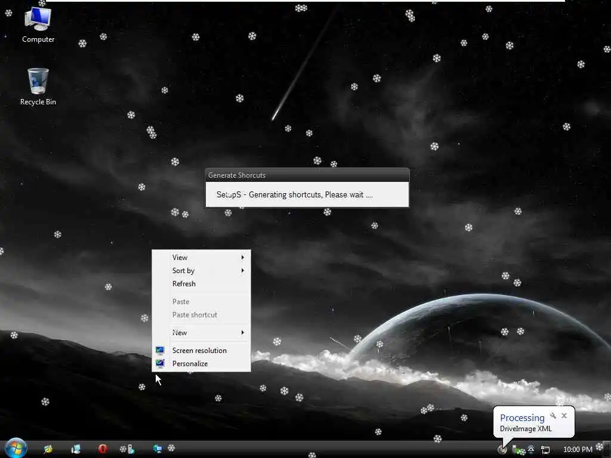Screen dimensions: 611x458
Task: Click the DriveImage XML balloon text
Action: (526, 429)
